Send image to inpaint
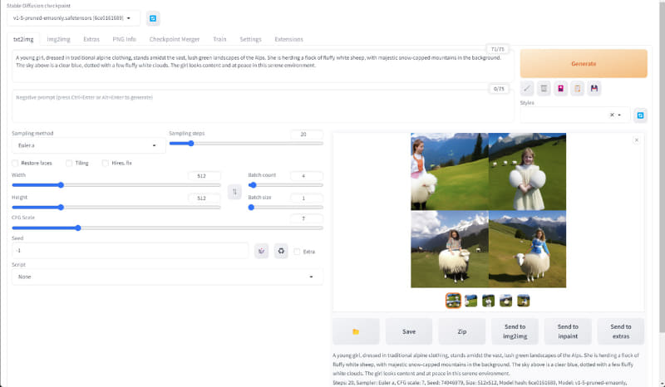The image size is (665, 387). tap(568, 331)
